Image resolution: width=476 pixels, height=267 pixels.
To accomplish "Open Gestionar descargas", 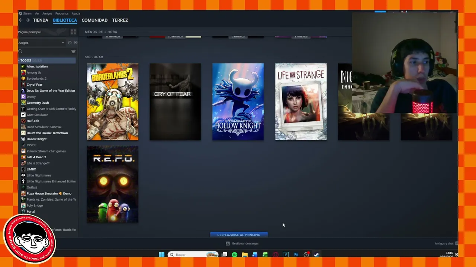I will click(x=242, y=244).
